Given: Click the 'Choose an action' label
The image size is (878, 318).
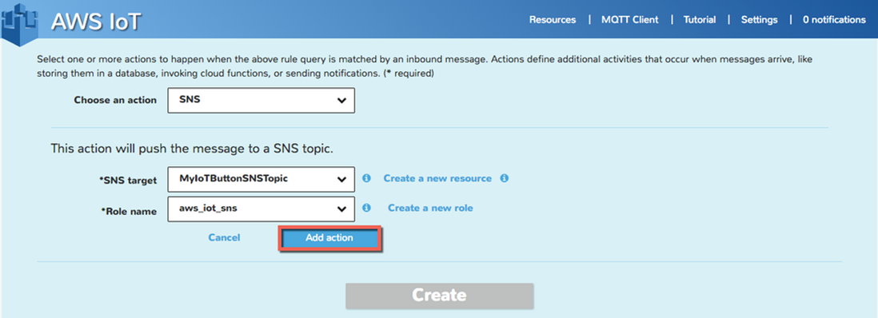Looking at the screenshot, I should click(x=115, y=100).
